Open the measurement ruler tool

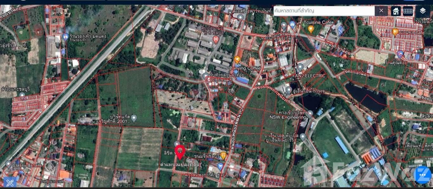click(x=10, y=182)
